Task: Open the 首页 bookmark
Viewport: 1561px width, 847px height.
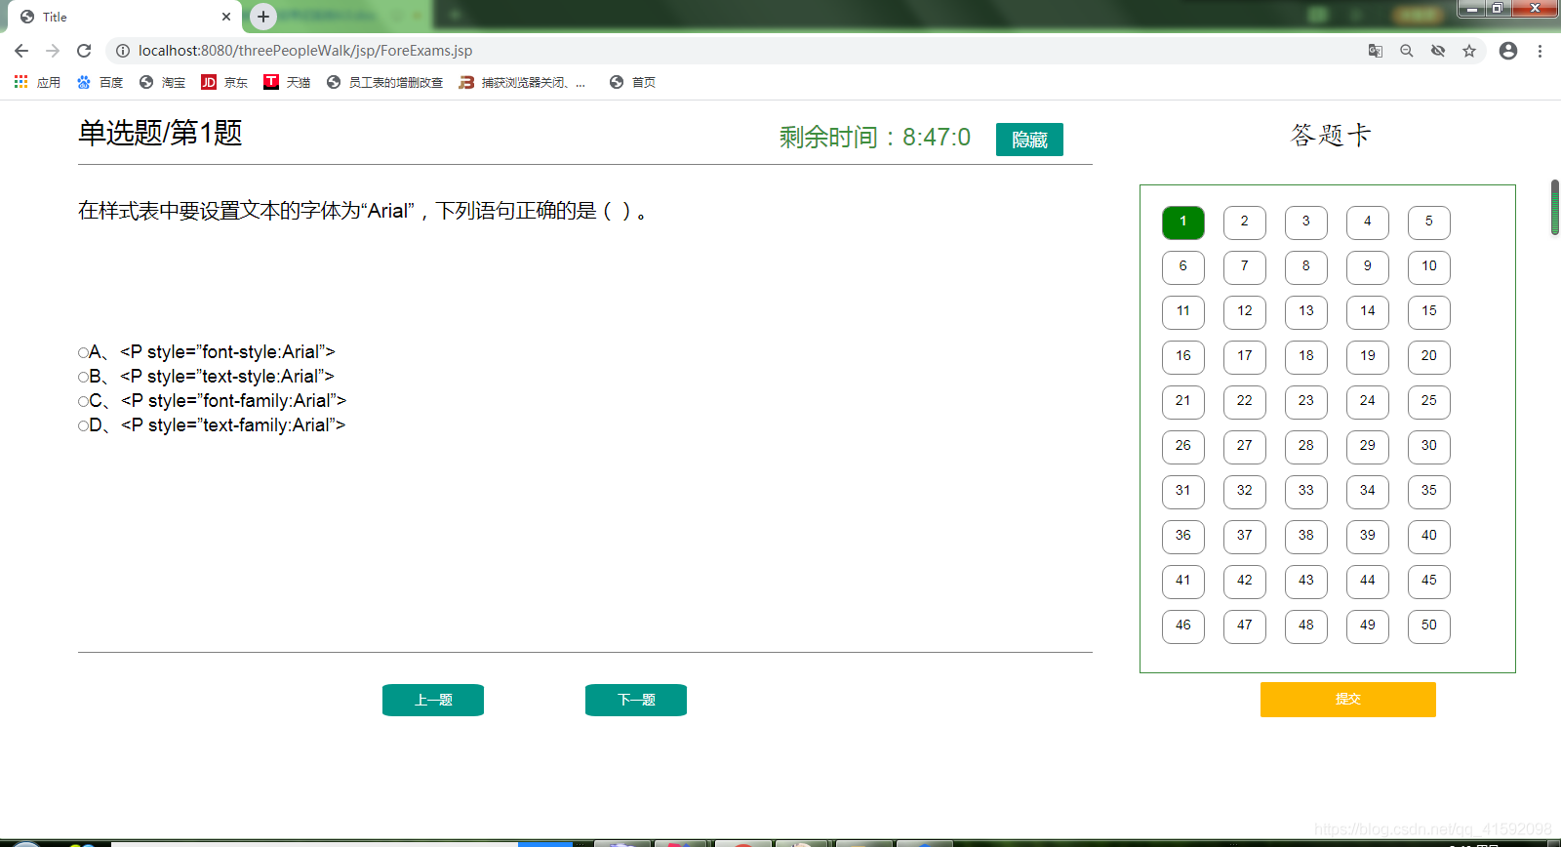Action: [632, 82]
